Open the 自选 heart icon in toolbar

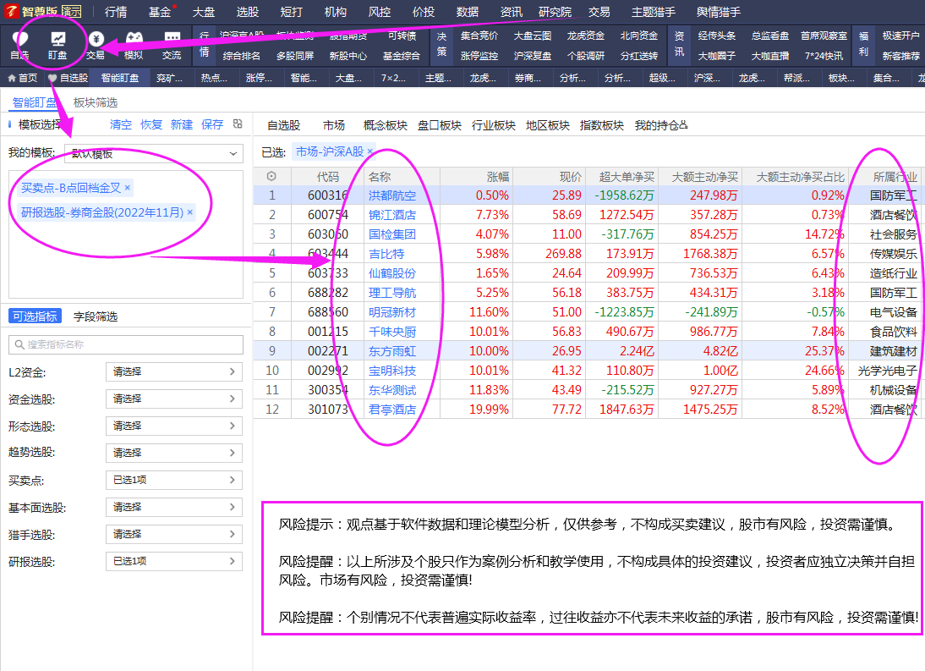coord(19,39)
